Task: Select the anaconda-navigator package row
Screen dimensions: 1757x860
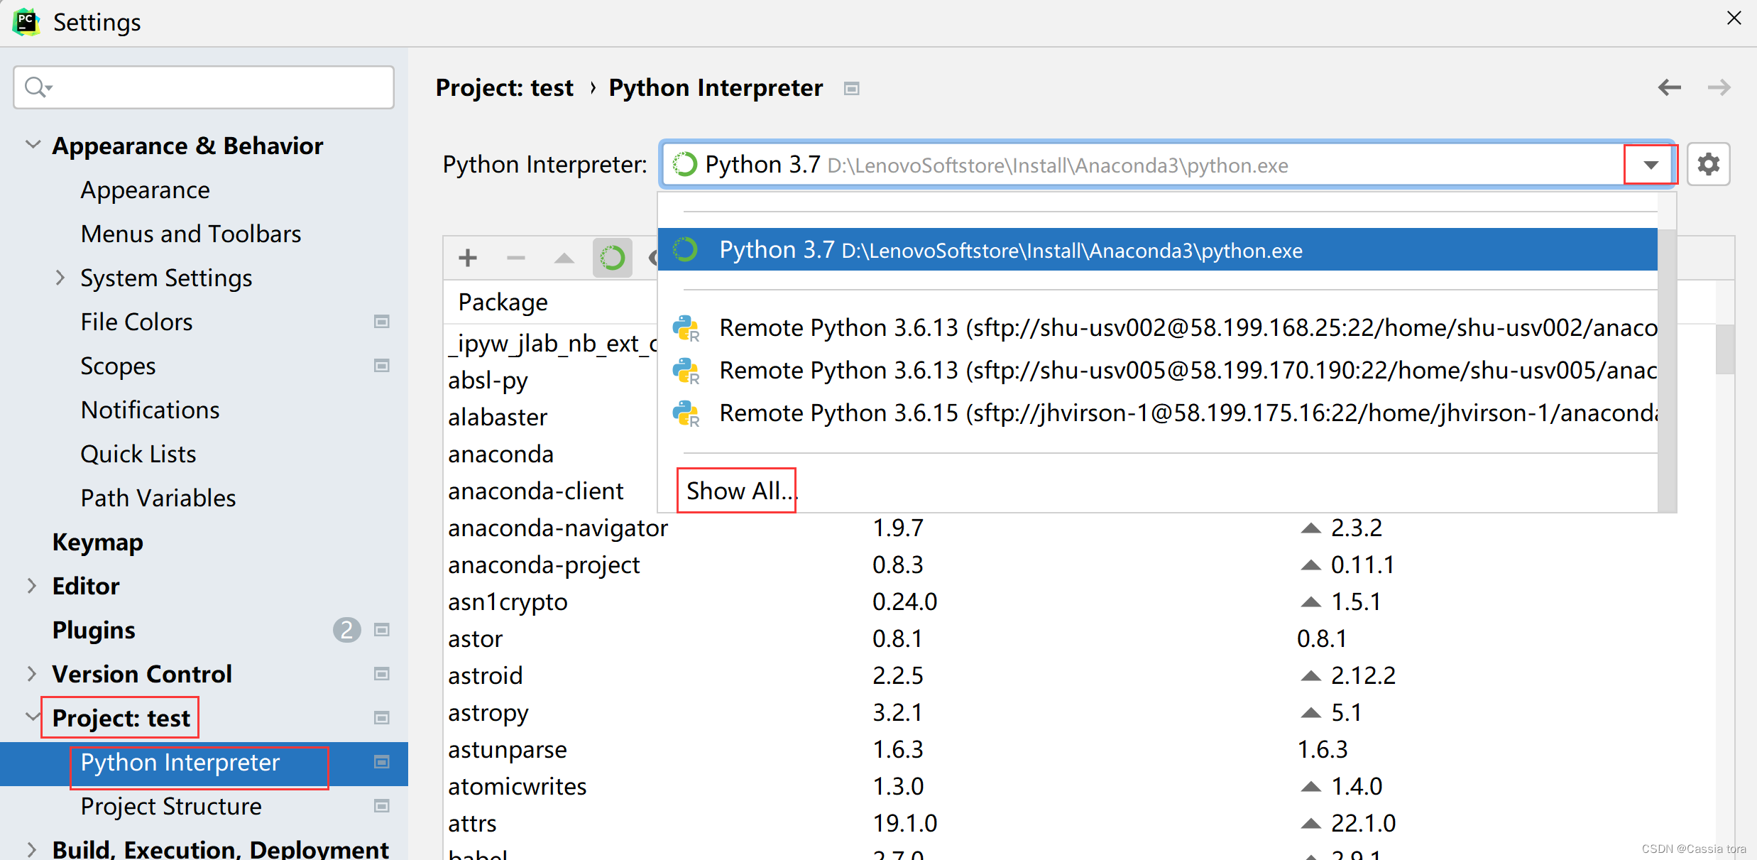Action: 1079,528
